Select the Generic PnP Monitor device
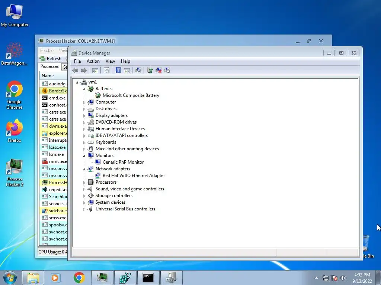Image resolution: width=381 pixels, height=285 pixels. [x=123, y=162]
